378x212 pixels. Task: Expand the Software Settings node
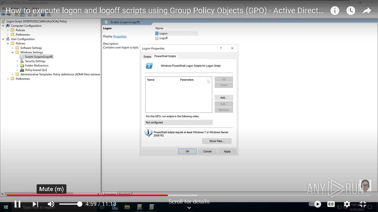13,48
